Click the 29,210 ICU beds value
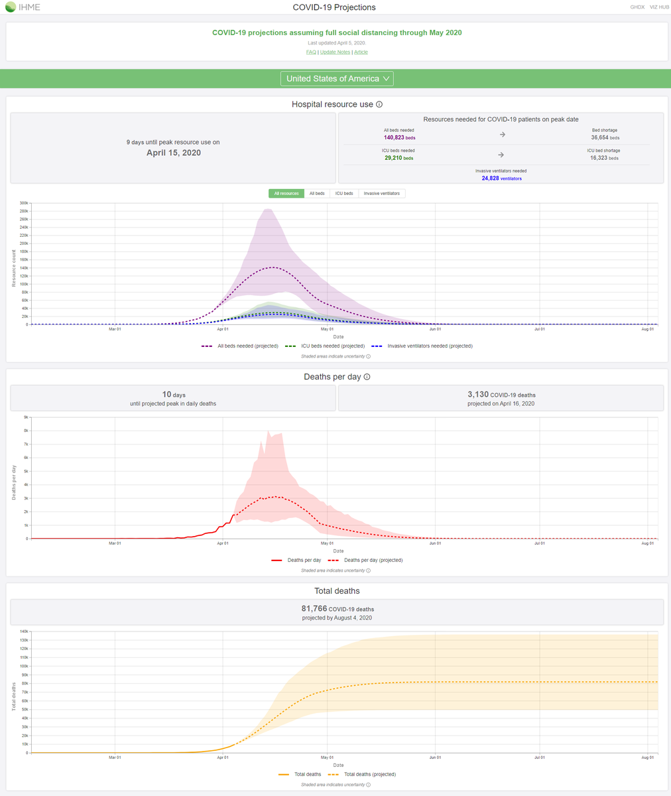This screenshot has width=671, height=796. point(399,159)
